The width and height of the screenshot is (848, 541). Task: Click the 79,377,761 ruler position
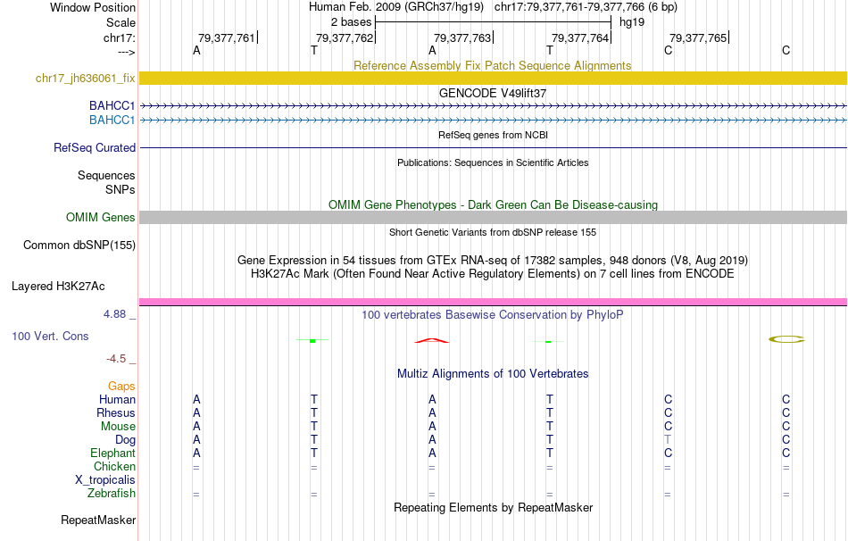click(x=226, y=38)
